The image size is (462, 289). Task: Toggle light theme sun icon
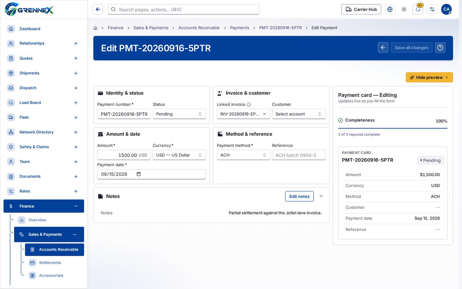[404, 9]
